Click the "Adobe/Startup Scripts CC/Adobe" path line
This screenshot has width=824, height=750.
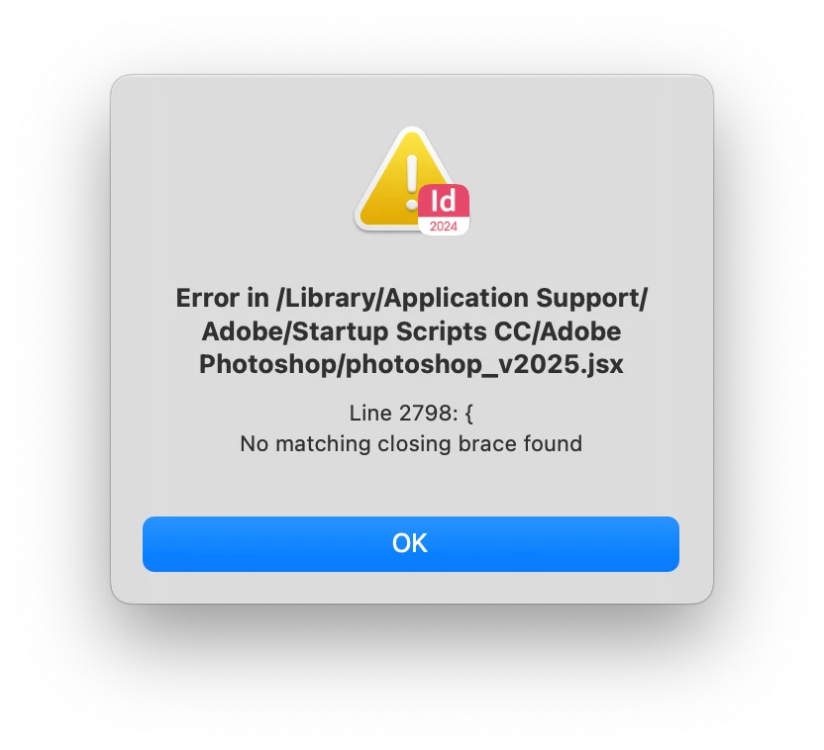pyautogui.click(x=411, y=331)
